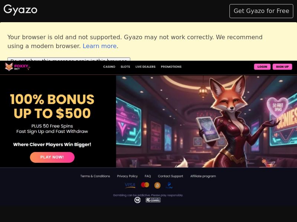Go to Live Dealers section
Image resolution: width=297 pixels, height=222 pixels.
coord(146,67)
